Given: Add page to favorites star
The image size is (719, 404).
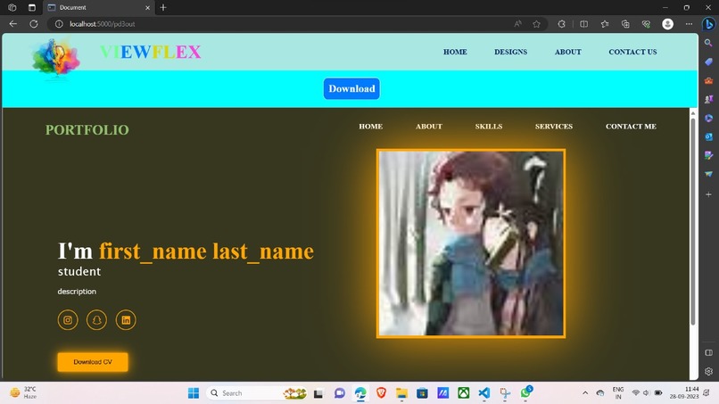Looking at the screenshot, I should 536,24.
